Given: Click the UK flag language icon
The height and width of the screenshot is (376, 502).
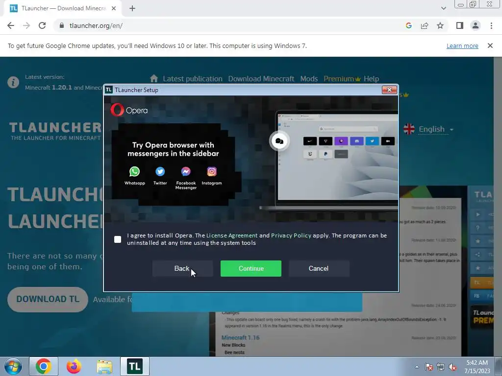Looking at the screenshot, I should tap(409, 129).
